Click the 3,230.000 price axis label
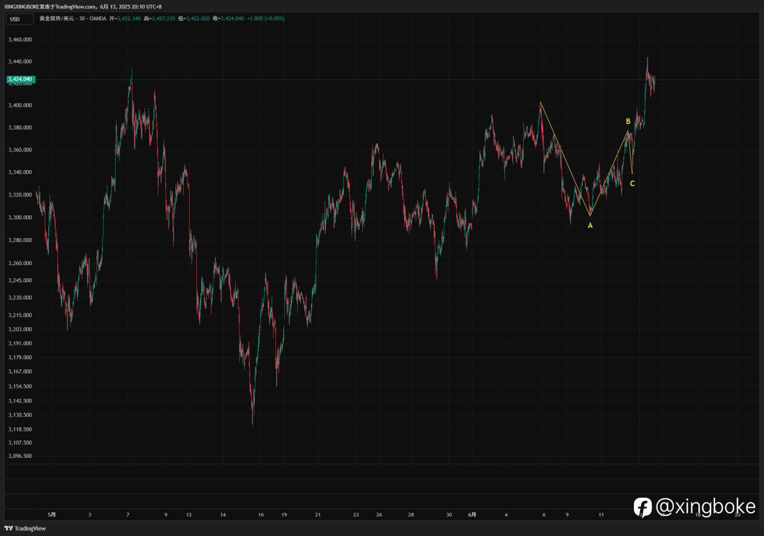This screenshot has height=536, width=764. pyautogui.click(x=20, y=298)
